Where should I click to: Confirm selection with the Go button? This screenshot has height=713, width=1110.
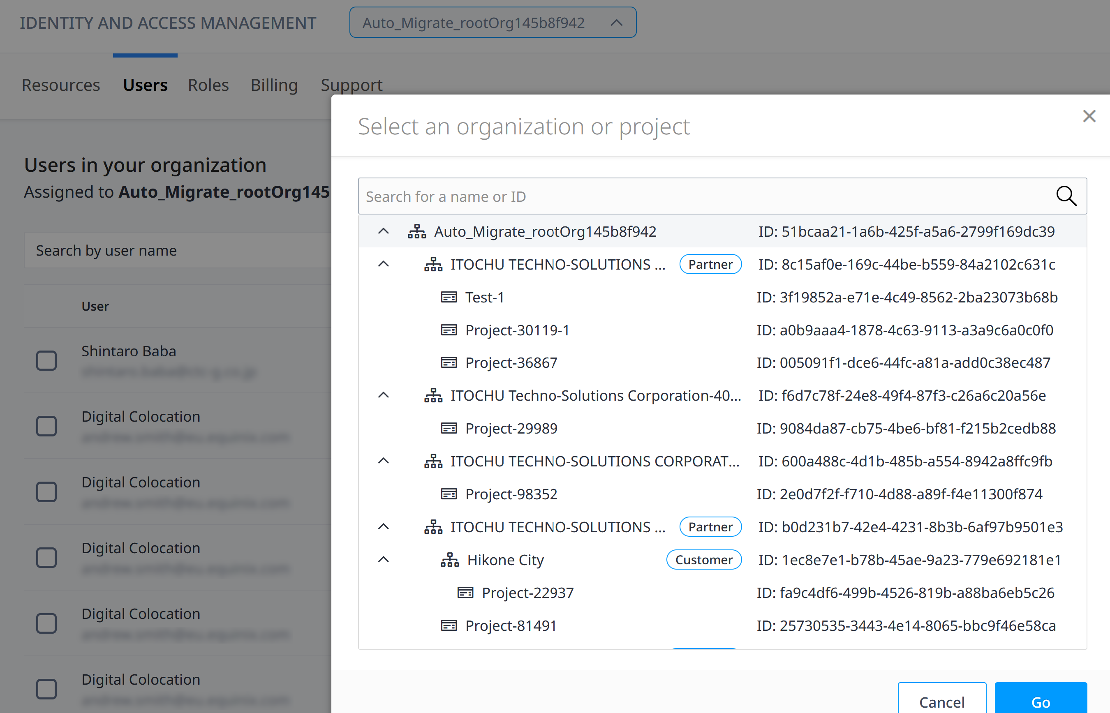click(1041, 698)
